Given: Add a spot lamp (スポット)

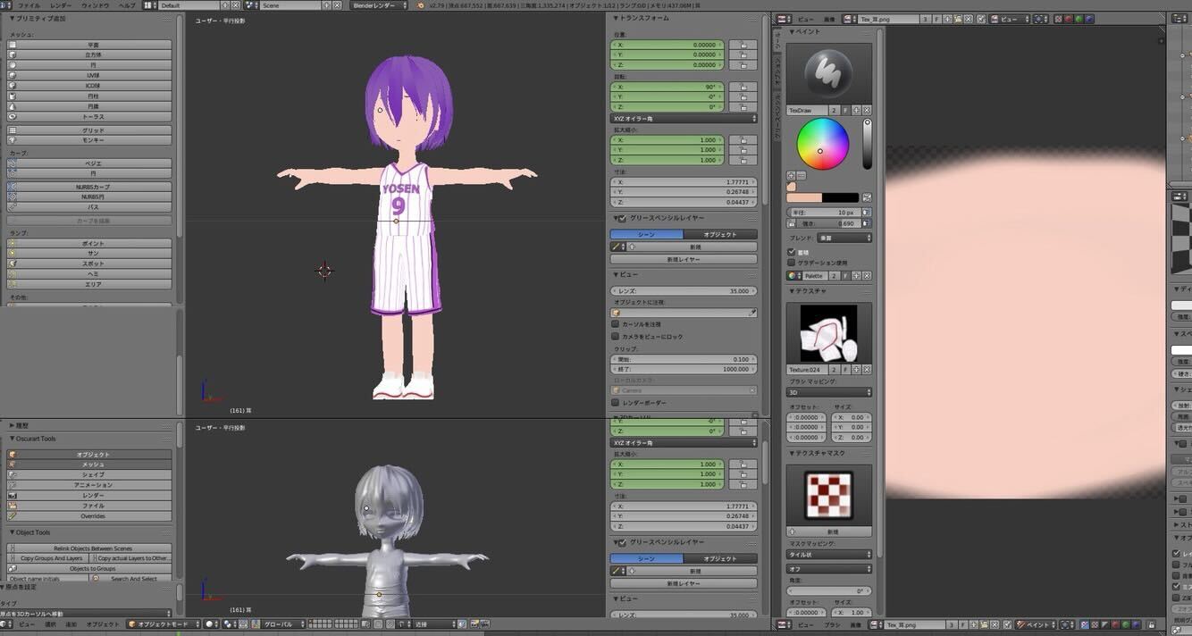Looking at the screenshot, I should pos(93,264).
